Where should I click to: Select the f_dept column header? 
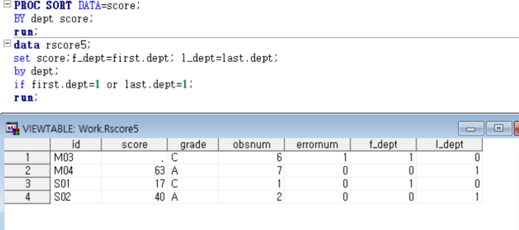(383, 144)
